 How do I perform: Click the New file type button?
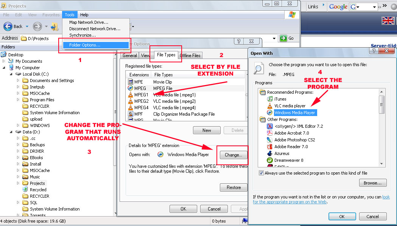pos(207,130)
